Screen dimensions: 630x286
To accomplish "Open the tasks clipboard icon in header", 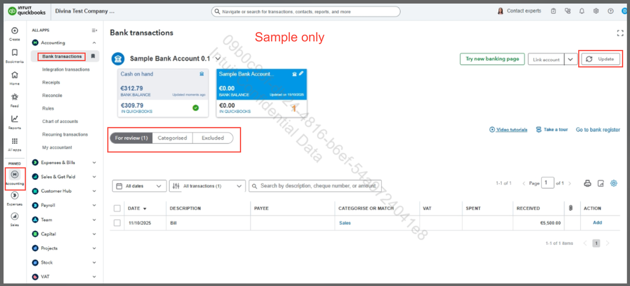I will tap(554, 11).
